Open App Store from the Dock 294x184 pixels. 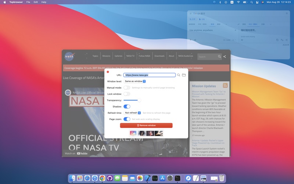(x=162, y=178)
